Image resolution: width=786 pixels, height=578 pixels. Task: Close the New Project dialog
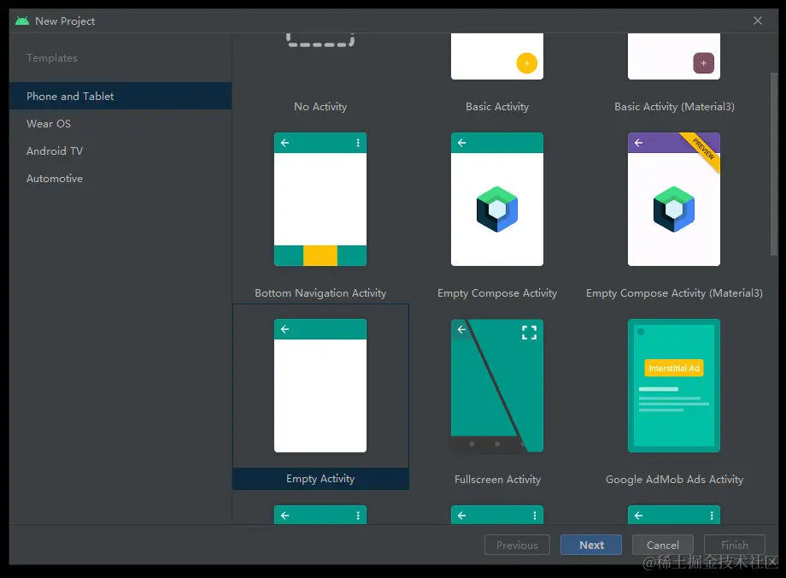click(x=758, y=21)
